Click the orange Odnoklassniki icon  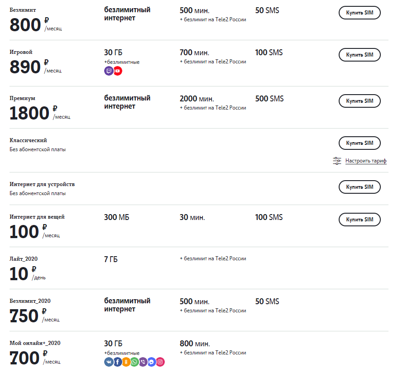(126, 362)
